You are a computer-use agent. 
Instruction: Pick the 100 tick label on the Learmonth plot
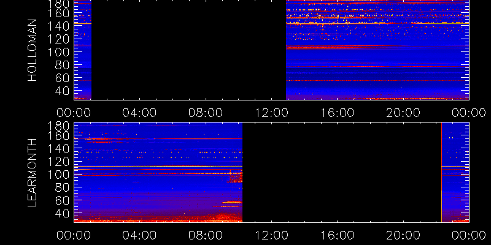pos(58,175)
